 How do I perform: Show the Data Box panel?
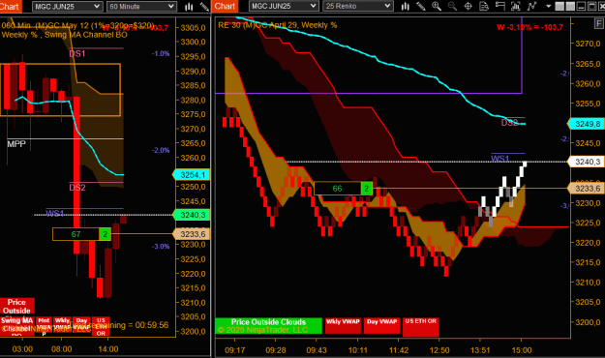click(x=484, y=6)
